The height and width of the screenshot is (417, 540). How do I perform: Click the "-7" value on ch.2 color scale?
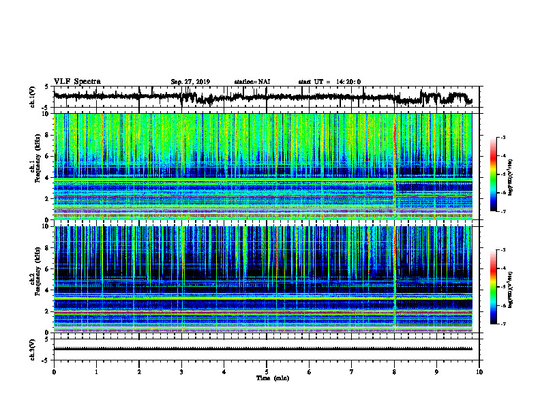click(502, 324)
